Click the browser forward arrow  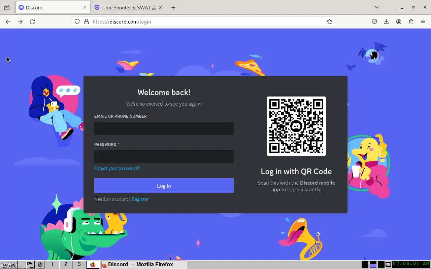[x=20, y=22]
